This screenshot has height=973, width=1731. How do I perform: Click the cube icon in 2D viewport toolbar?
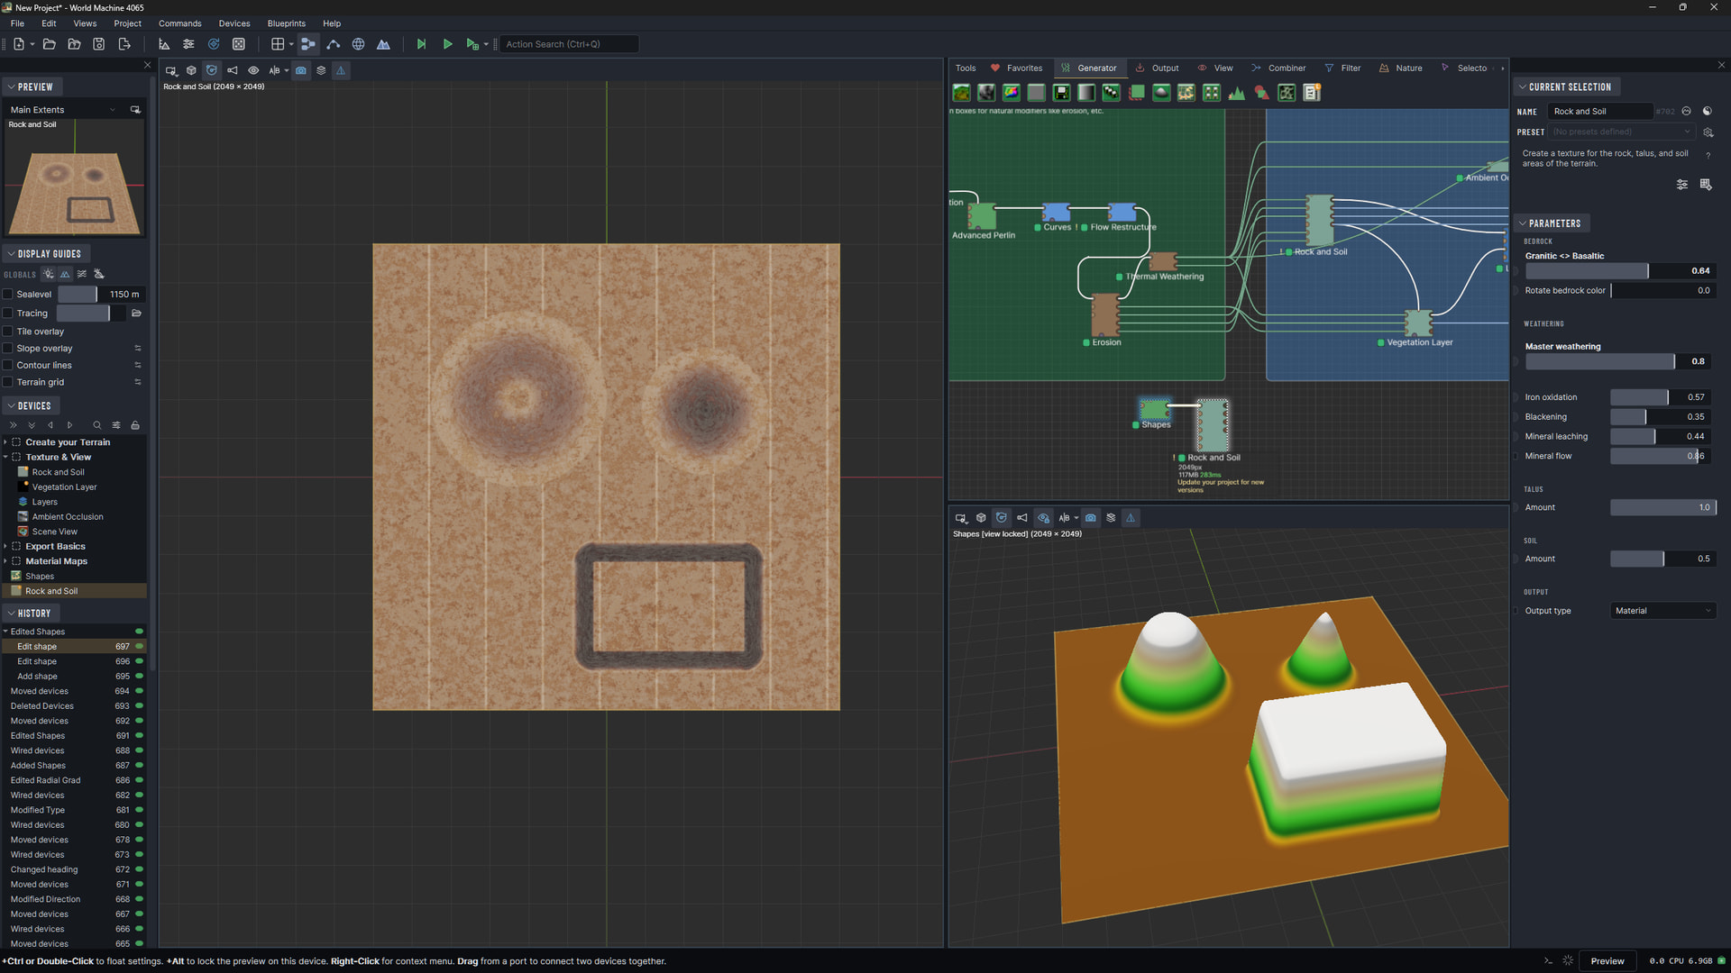[x=191, y=70]
